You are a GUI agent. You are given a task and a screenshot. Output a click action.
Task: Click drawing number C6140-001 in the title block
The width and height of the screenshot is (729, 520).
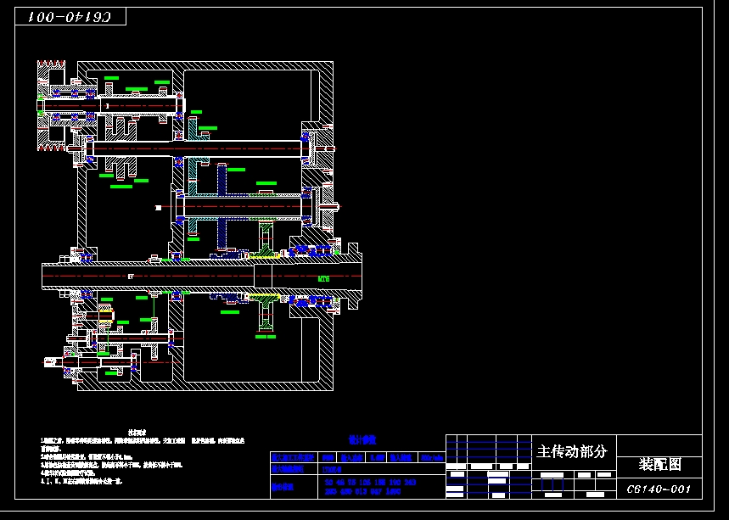659,489
